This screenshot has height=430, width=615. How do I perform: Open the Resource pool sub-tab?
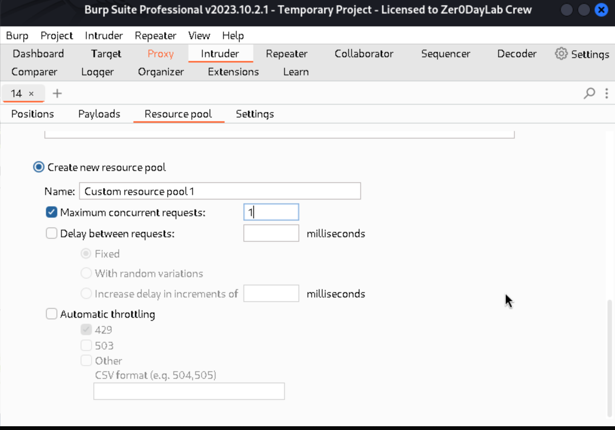[178, 114]
